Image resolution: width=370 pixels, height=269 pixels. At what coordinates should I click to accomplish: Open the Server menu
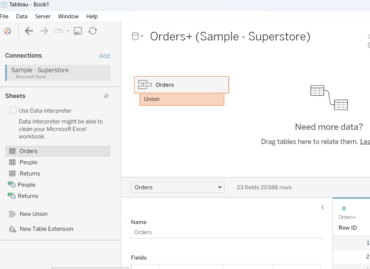tap(43, 16)
